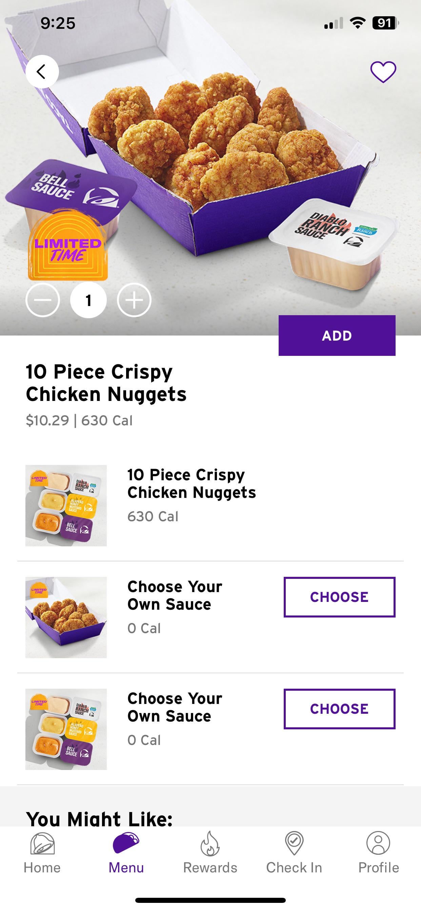Viewport: 421px width, 911px height.
Task: Tap the last sauce cups thumbnail
Action: coord(66,729)
